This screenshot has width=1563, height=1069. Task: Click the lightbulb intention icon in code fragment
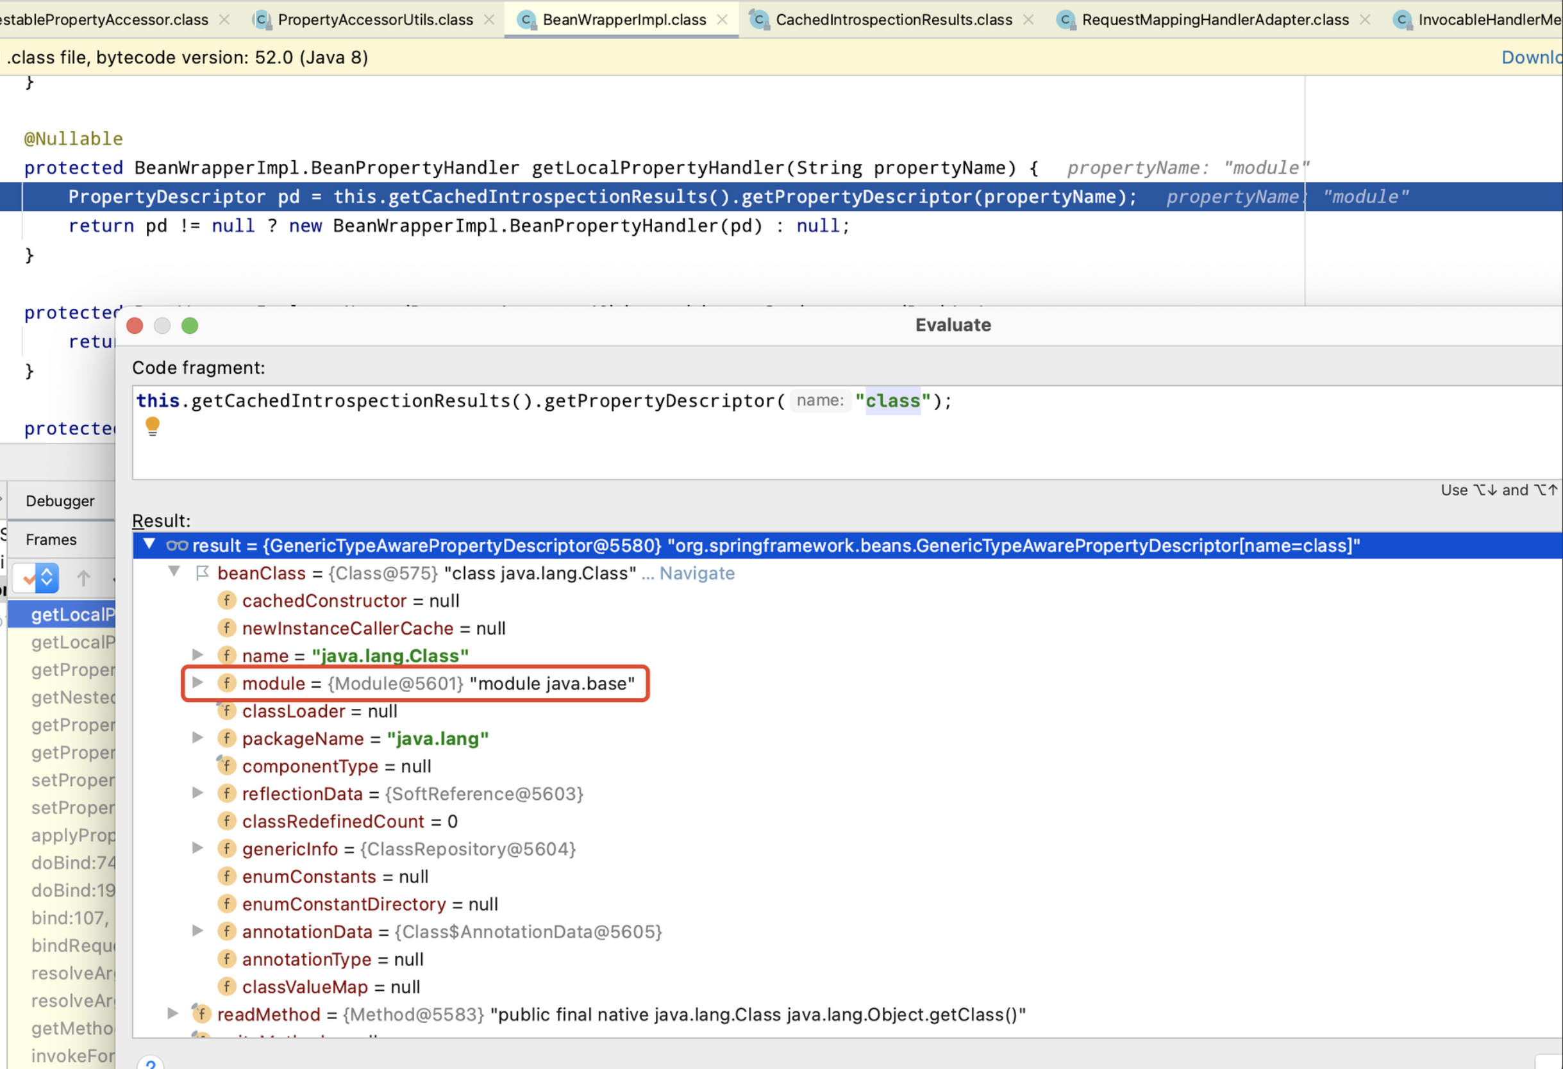[153, 426]
